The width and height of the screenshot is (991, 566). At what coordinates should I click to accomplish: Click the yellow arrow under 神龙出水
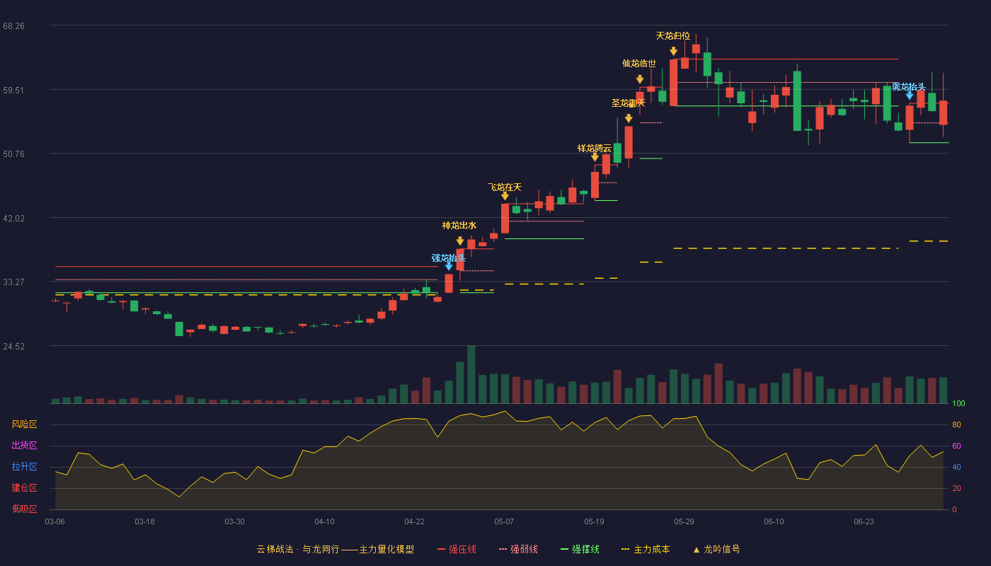pyautogui.click(x=460, y=241)
